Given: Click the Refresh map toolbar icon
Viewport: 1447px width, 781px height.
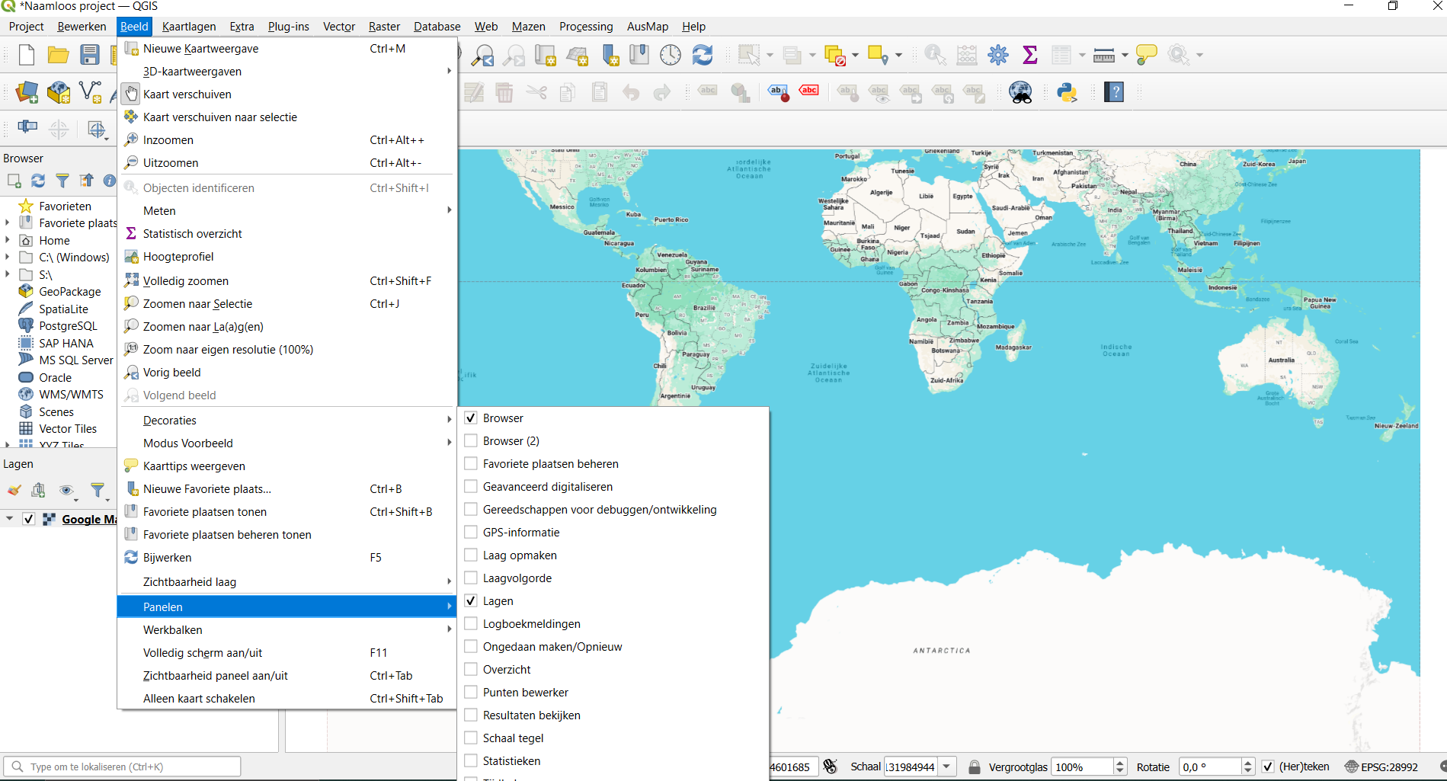Looking at the screenshot, I should (x=702, y=55).
